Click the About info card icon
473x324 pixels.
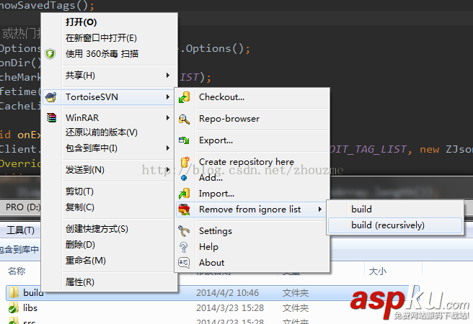(184, 263)
